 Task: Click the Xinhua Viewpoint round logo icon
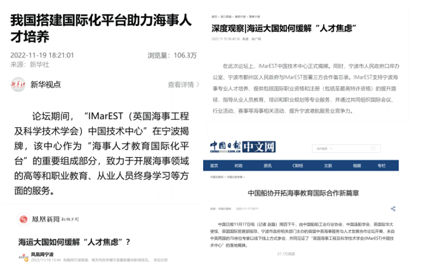[x=18, y=84]
